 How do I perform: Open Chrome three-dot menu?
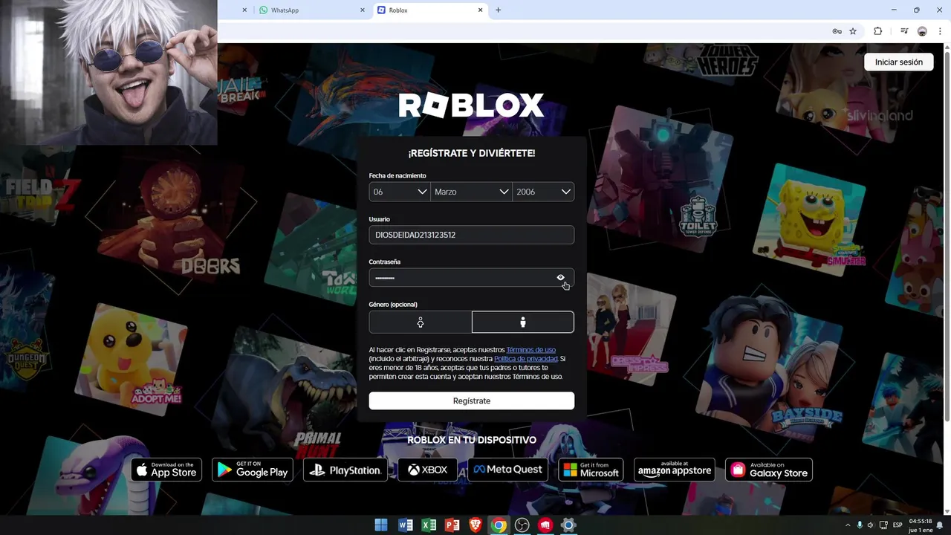click(x=940, y=31)
